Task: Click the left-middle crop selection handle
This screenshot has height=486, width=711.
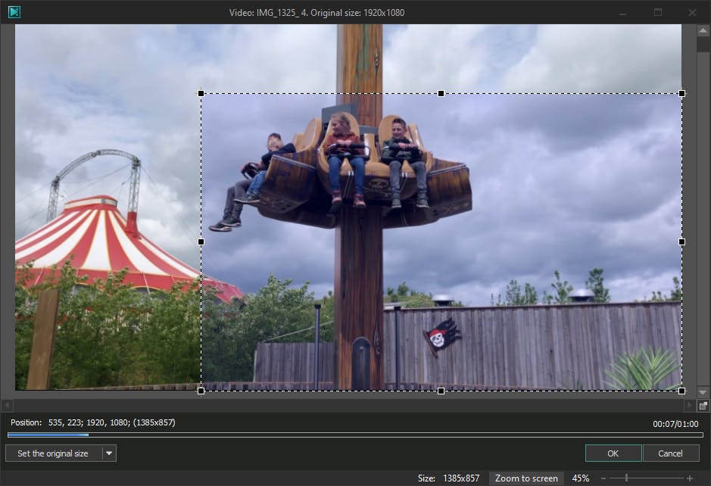Action: point(201,241)
